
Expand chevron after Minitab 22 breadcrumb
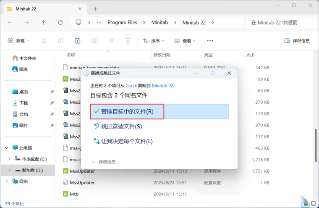[213, 22]
